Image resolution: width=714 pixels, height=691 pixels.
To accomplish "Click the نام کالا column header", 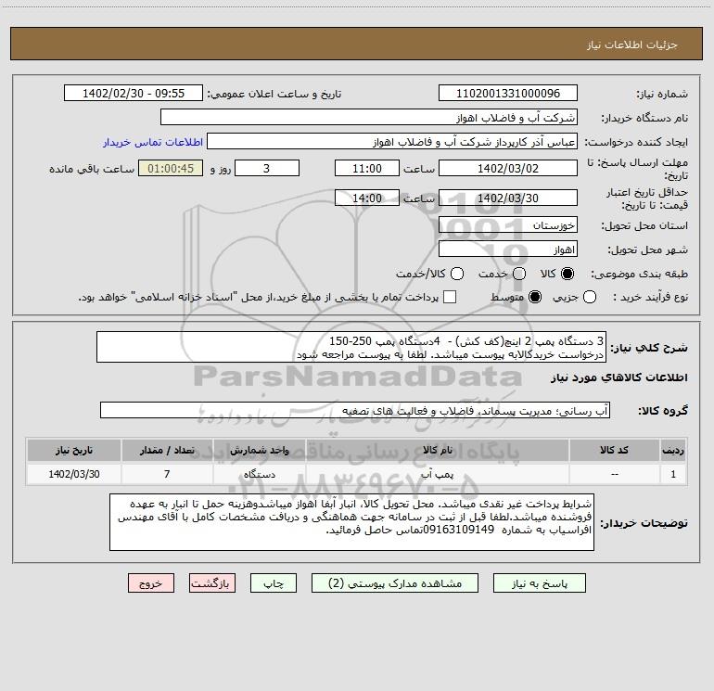I will 437,450.
